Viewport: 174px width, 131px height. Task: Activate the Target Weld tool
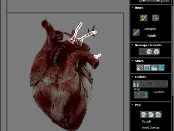click(x=138, y=95)
